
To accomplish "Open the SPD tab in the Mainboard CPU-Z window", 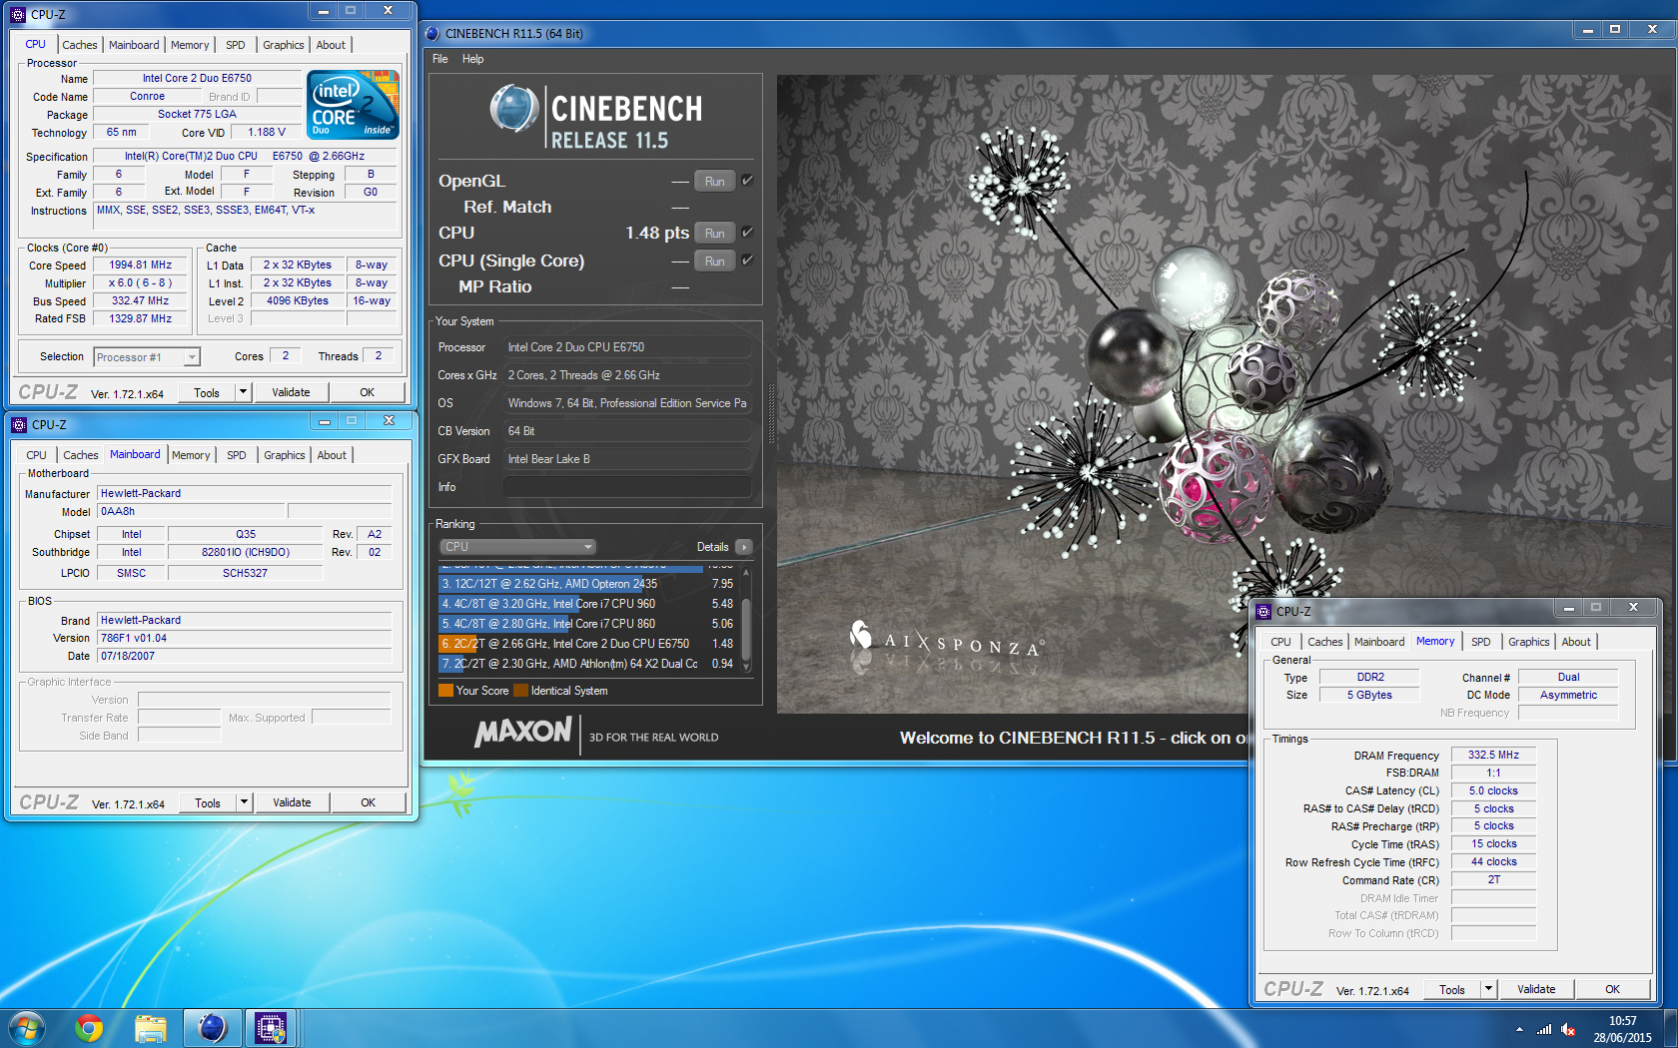I will tap(236, 455).
